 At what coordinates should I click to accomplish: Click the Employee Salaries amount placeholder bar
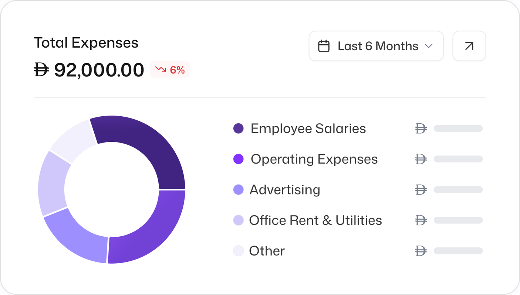click(x=458, y=128)
